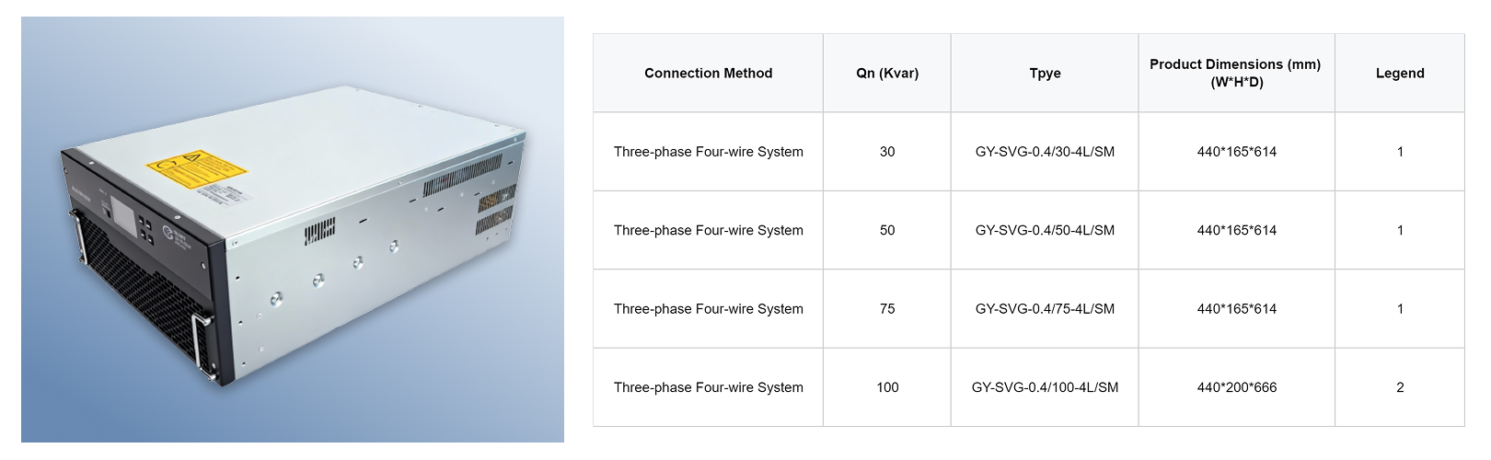Select the dimensions cell for GY-SVG-0.4/30-4L/SM

[x=1236, y=152]
